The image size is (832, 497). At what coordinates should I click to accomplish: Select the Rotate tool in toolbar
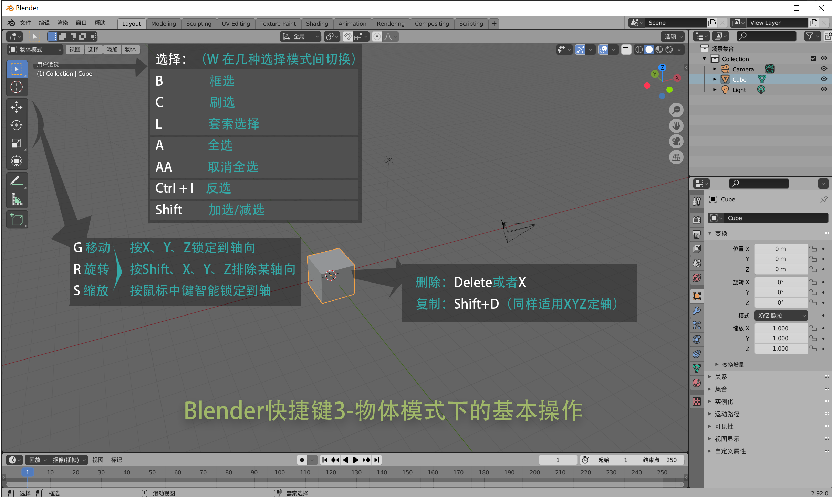pos(16,125)
